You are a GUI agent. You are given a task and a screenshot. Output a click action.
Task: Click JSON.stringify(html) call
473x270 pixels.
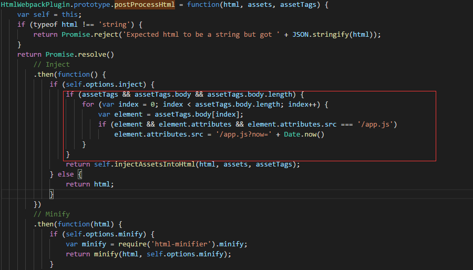coord(333,34)
